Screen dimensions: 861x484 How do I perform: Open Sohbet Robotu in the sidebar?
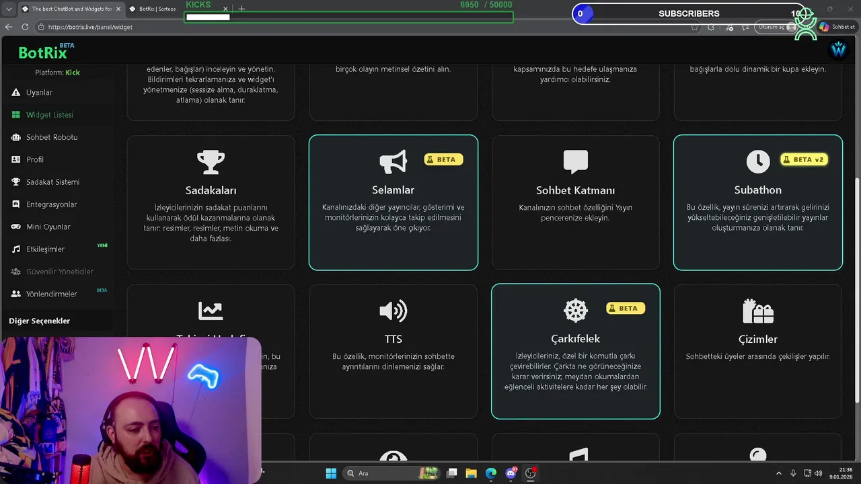pos(52,137)
